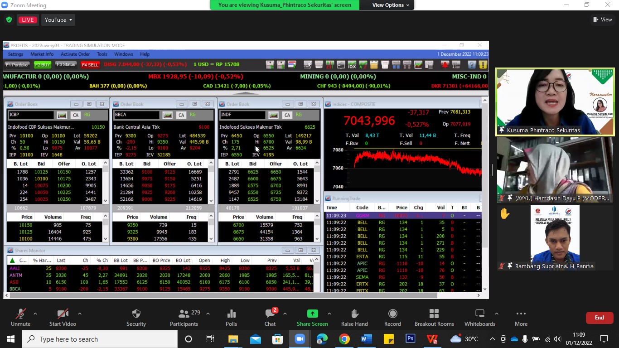The height and width of the screenshot is (348, 619).
Task: Click the green encryption shield icon
Action: [x=9, y=20]
